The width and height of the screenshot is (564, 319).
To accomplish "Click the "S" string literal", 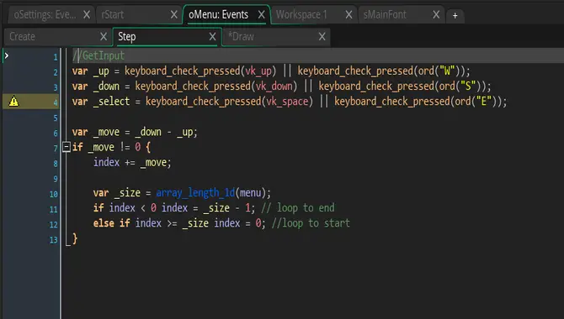I will (468, 86).
